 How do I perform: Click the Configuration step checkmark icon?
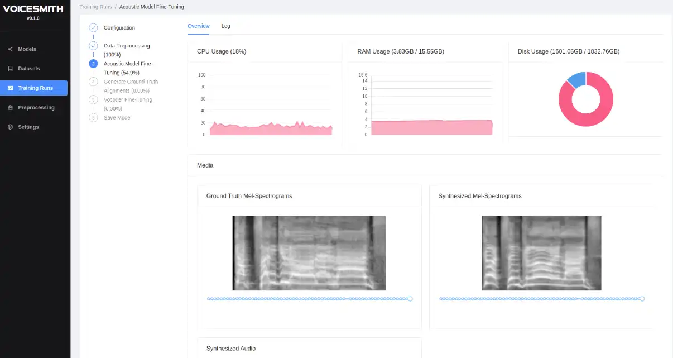click(x=93, y=28)
